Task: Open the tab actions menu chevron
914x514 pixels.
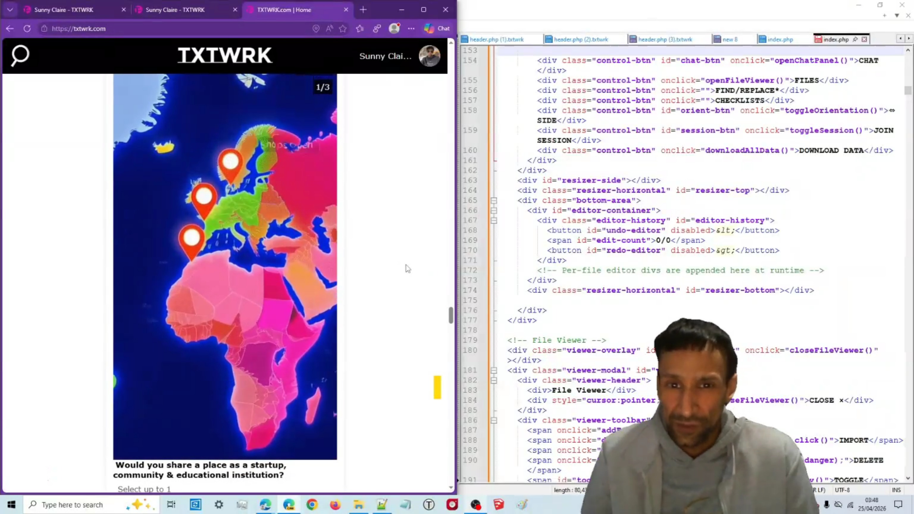Action: (10, 10)
